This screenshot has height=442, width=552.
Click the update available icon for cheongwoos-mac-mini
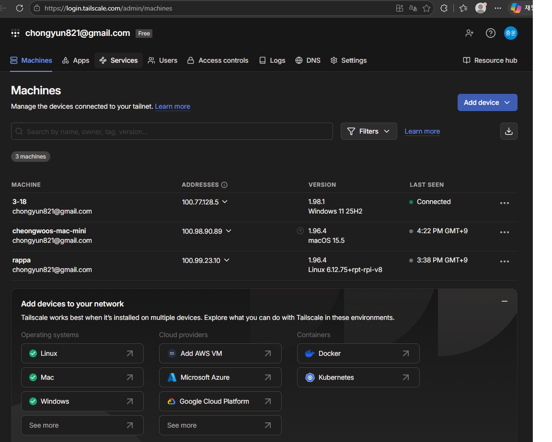coord(300,231)
